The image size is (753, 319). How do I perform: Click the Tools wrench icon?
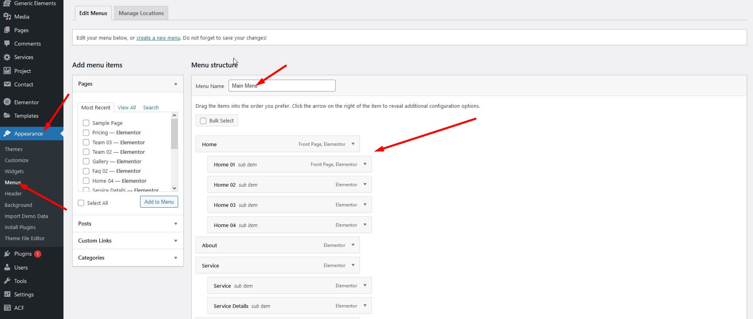[x=7, y=281]
